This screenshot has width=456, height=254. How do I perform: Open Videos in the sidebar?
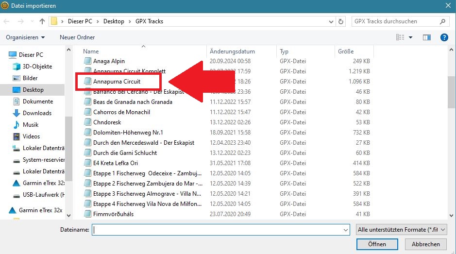pyautogui.click(x=31, y=136)
